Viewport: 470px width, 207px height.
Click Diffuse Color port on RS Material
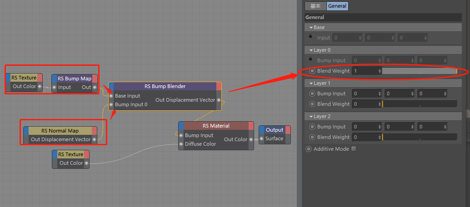[181, 144]
